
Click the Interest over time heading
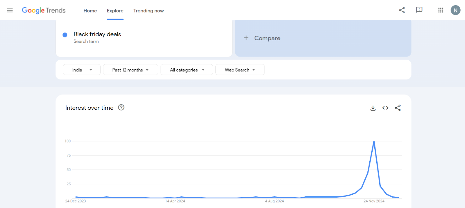pyautogui.click(x=90, y=108)
